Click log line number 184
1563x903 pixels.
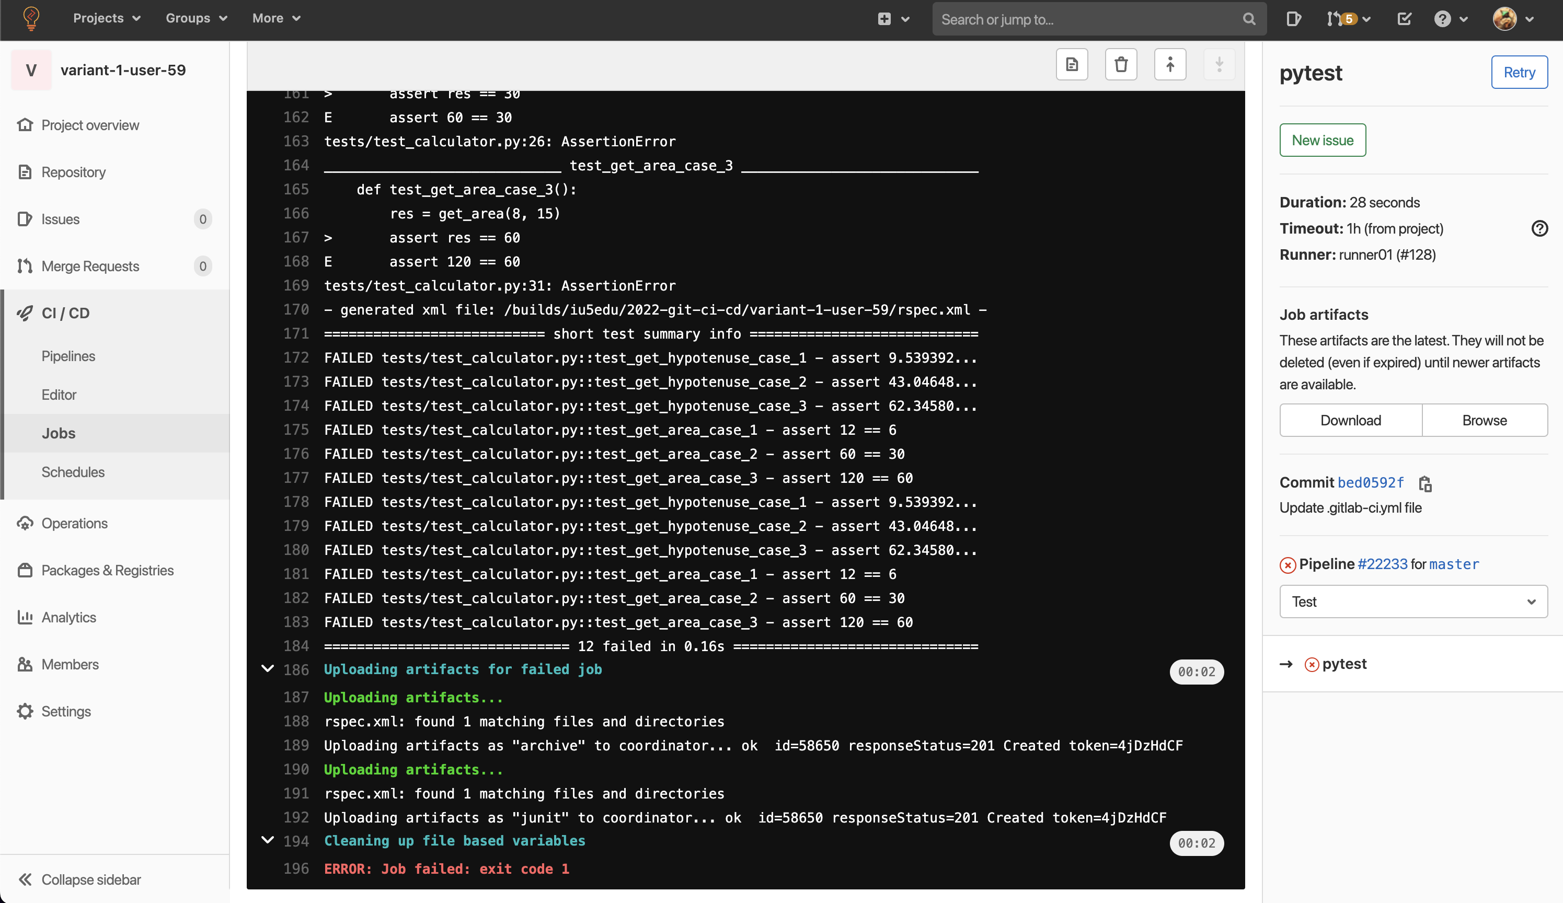coord(296,646)
